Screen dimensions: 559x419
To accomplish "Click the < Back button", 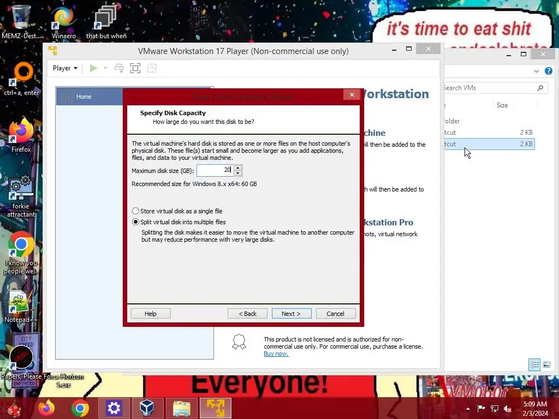I will [247, 314].
